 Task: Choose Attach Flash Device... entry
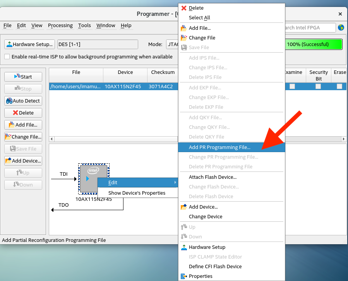pos(231,177)
